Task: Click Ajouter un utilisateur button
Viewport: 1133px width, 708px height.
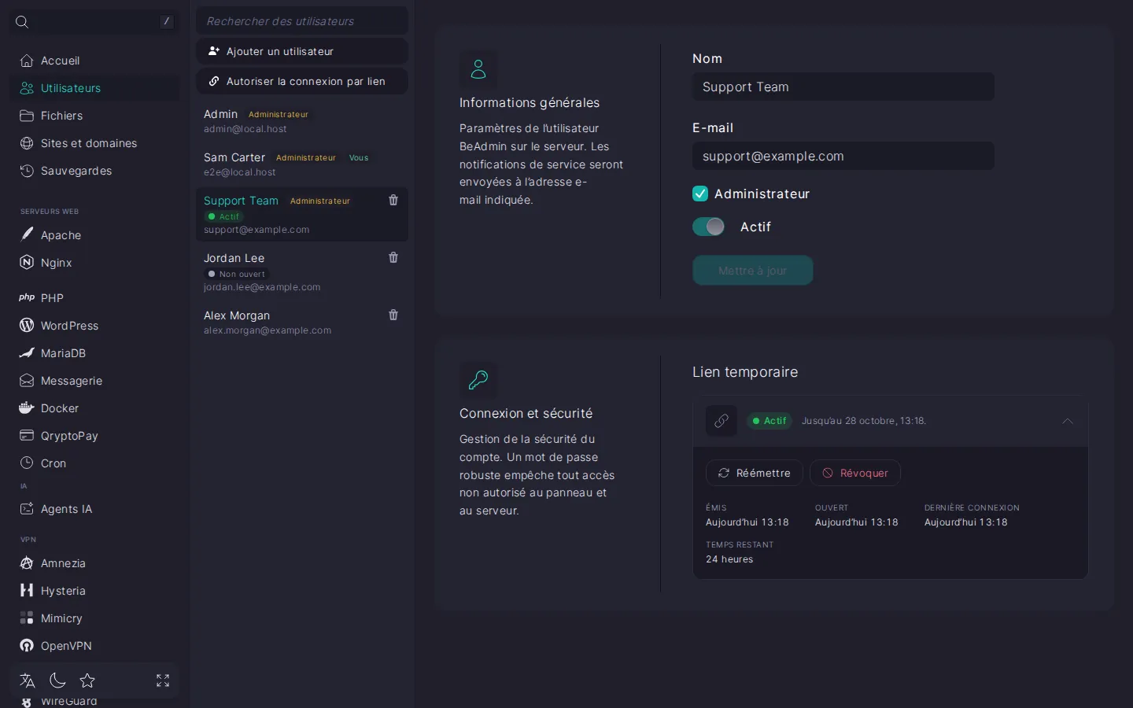Action: point(302,51)
